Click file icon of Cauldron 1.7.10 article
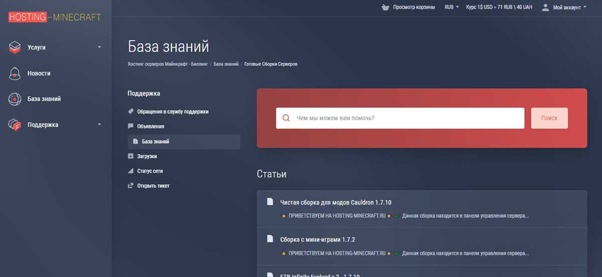Image resolution: width=602 pixels, height=277 pixels. pyautogui.click(x=270, y=202)
